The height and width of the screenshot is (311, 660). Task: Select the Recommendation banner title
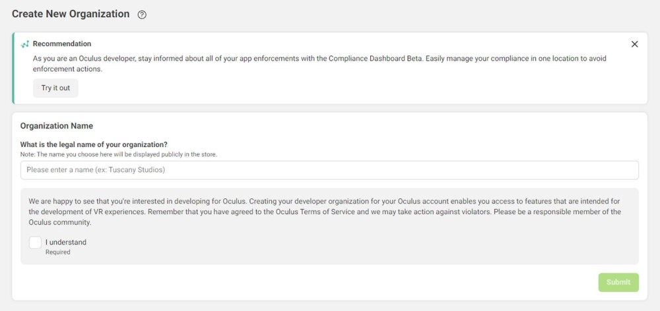click(62, 44)
